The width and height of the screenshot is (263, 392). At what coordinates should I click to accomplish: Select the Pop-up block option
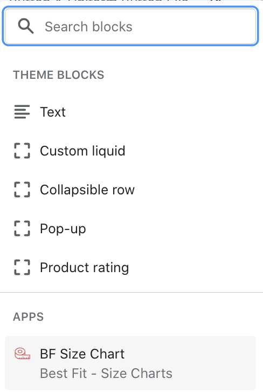tap(130, 228)
